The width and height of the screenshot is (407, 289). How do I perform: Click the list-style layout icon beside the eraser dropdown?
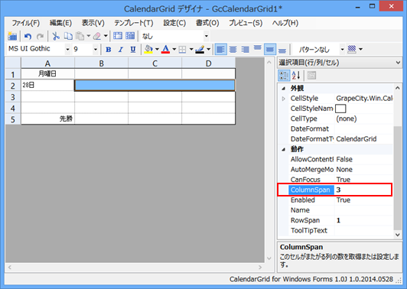(x=118, y=36)
